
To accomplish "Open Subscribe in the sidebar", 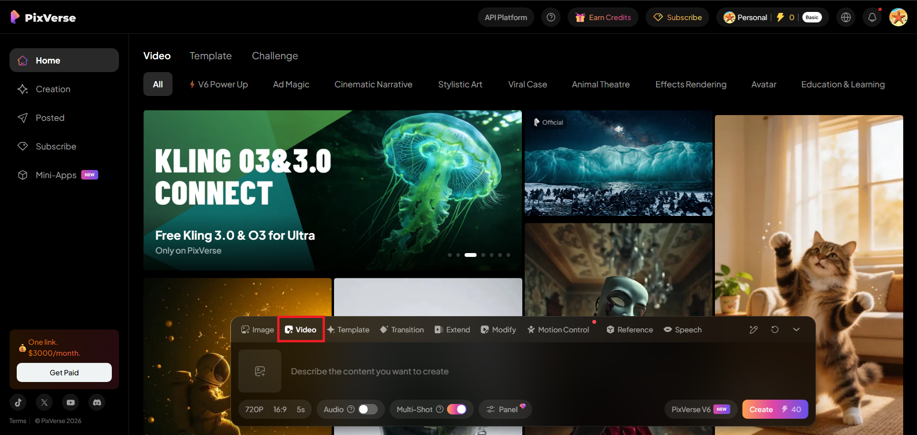I will click(64, 146).
